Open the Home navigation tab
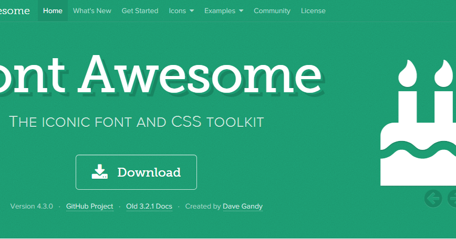The image size is (456, 239). tap(53, 10)
